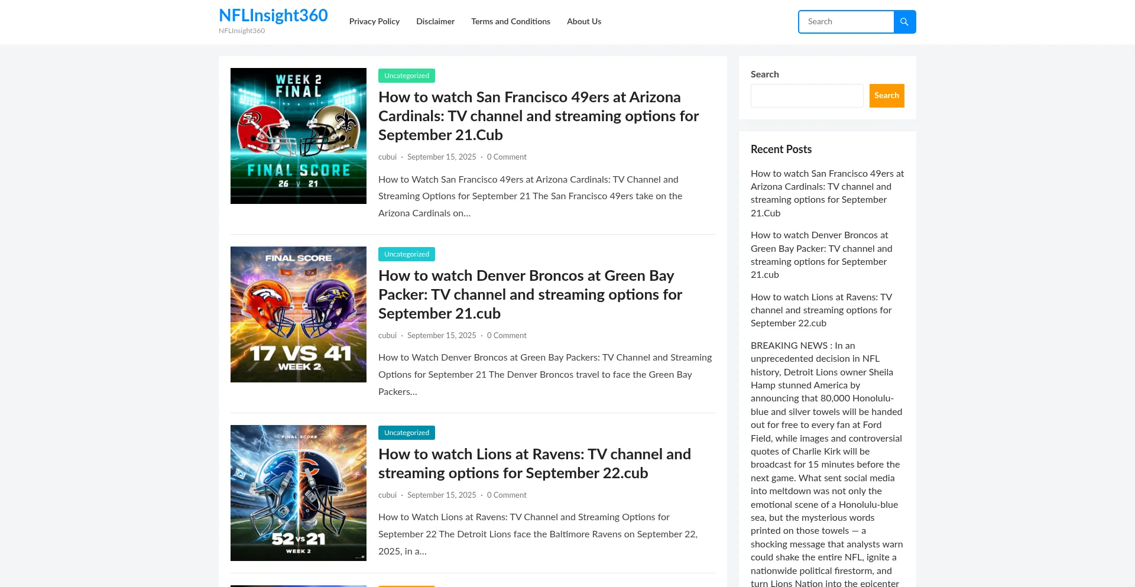The width and height of the screenshot is (1135, 587).
Task: Open the NFLInsight360 site logo link
Action: [x=273, y=15]
